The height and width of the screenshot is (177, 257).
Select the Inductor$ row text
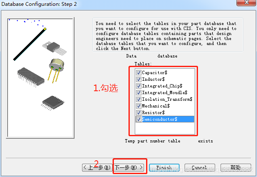(x=153, y=79)
